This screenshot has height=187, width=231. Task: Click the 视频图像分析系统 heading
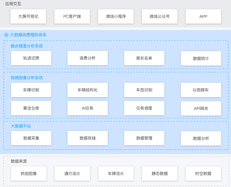click(x=27, y=78)
